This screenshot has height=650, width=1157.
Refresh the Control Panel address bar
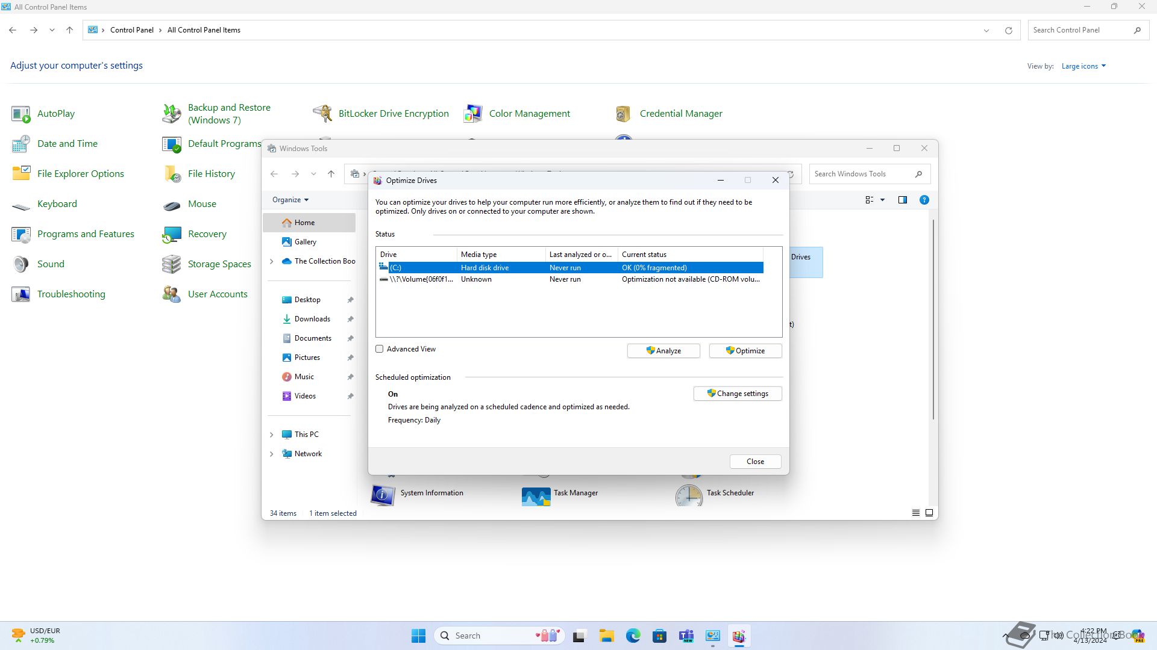click(x=1008, y=30)
